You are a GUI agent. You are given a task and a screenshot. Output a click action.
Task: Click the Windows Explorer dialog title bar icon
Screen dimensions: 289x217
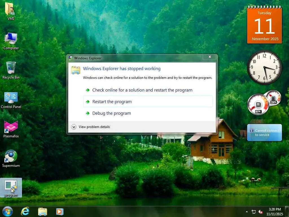click(70, 58)
